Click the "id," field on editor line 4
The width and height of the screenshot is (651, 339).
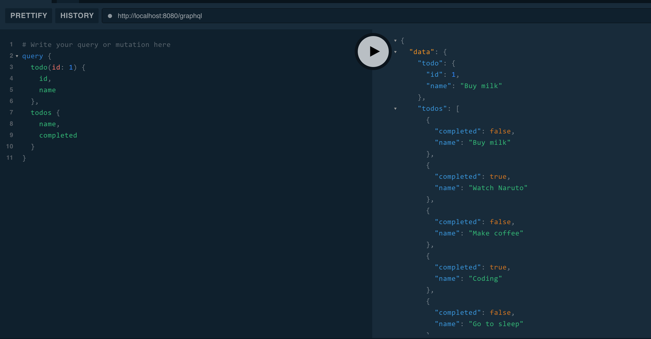[45, 79]
